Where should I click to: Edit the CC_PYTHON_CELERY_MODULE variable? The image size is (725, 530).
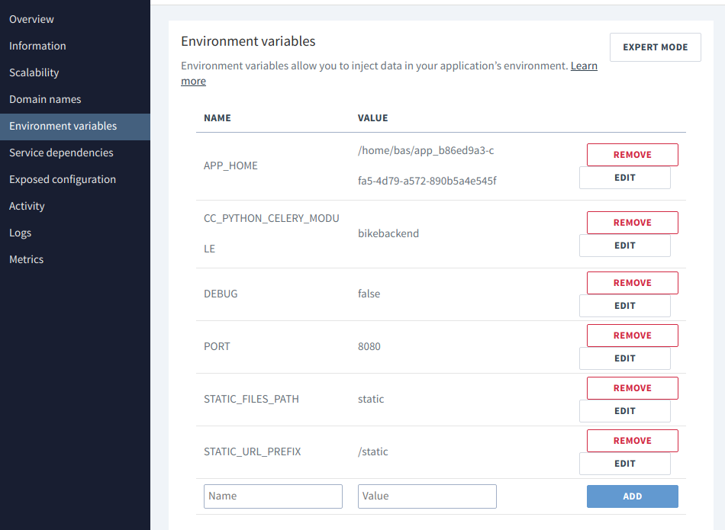624,246
